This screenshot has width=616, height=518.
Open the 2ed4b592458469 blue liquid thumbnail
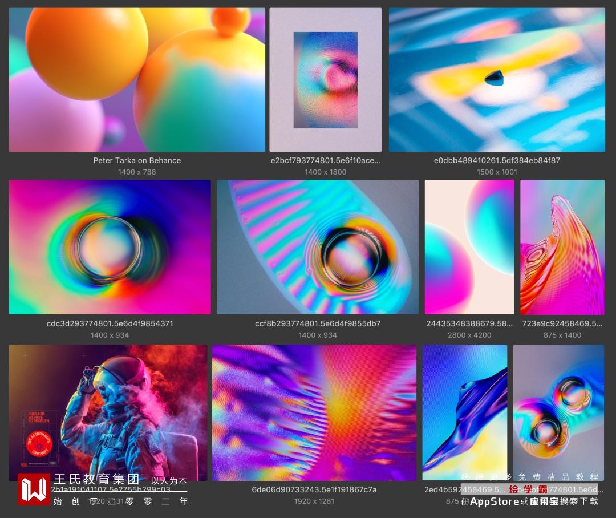pos(465,412)
